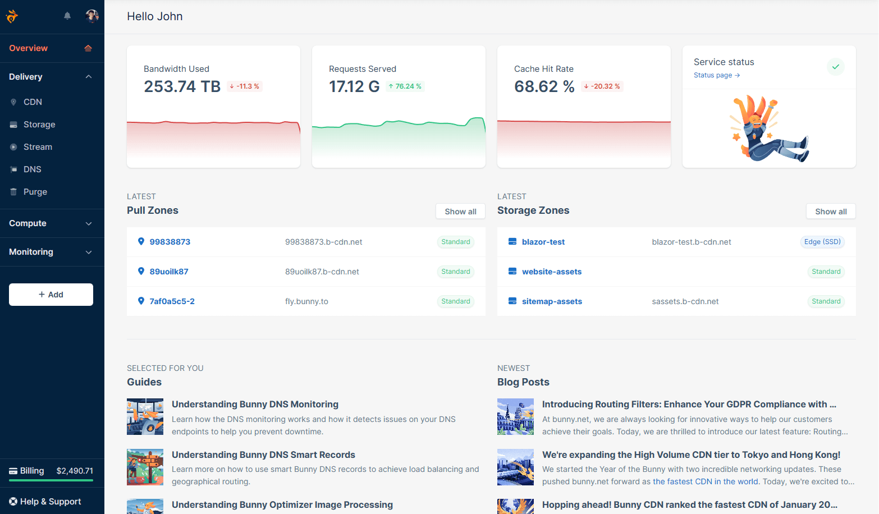Open the DNS Monitoring guide thumbnail
The height and width of the screenshot is (514, 879).
pos(145,417)
